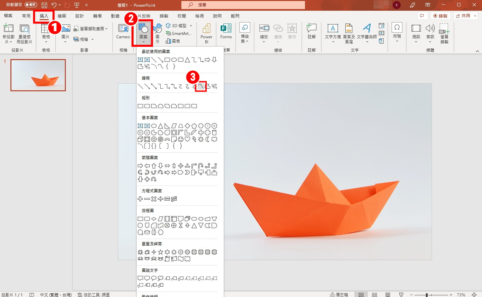Switch to Reading view in status bar
The width and height of the screenshot is (482, 297).
[388, 295]
